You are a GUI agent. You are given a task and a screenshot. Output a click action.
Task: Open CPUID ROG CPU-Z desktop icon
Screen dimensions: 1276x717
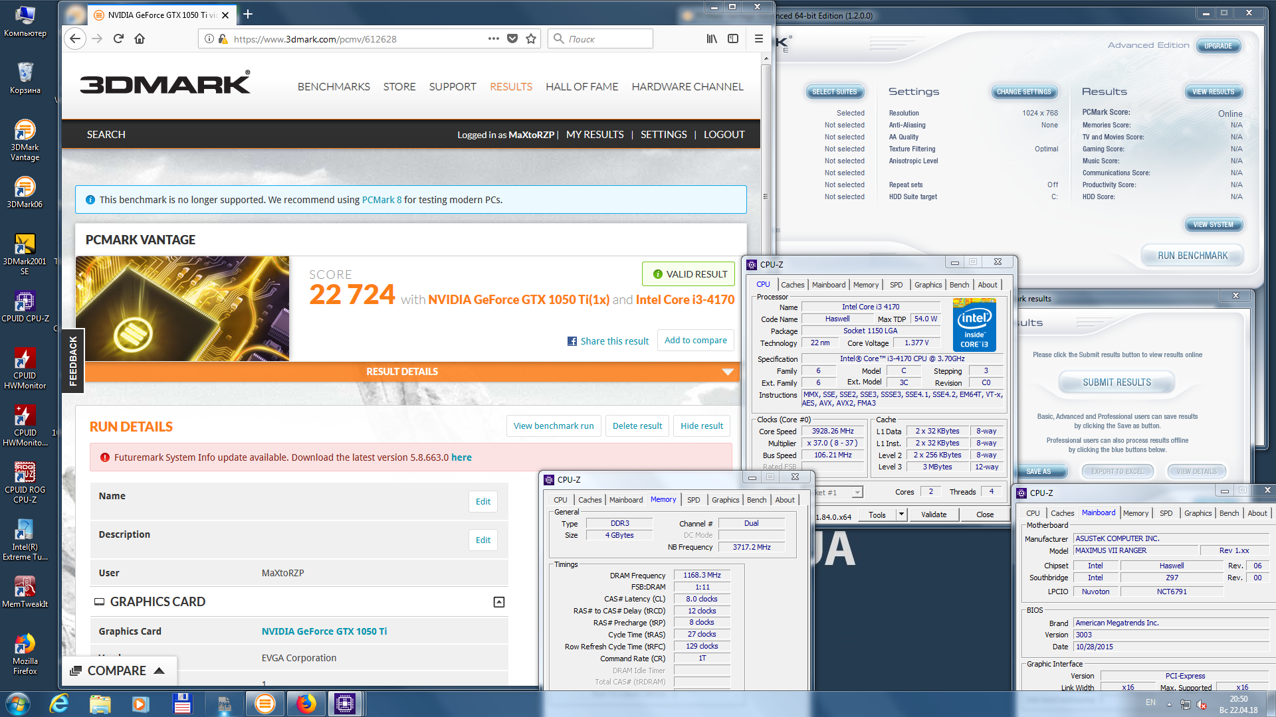(x=25, y=482)
